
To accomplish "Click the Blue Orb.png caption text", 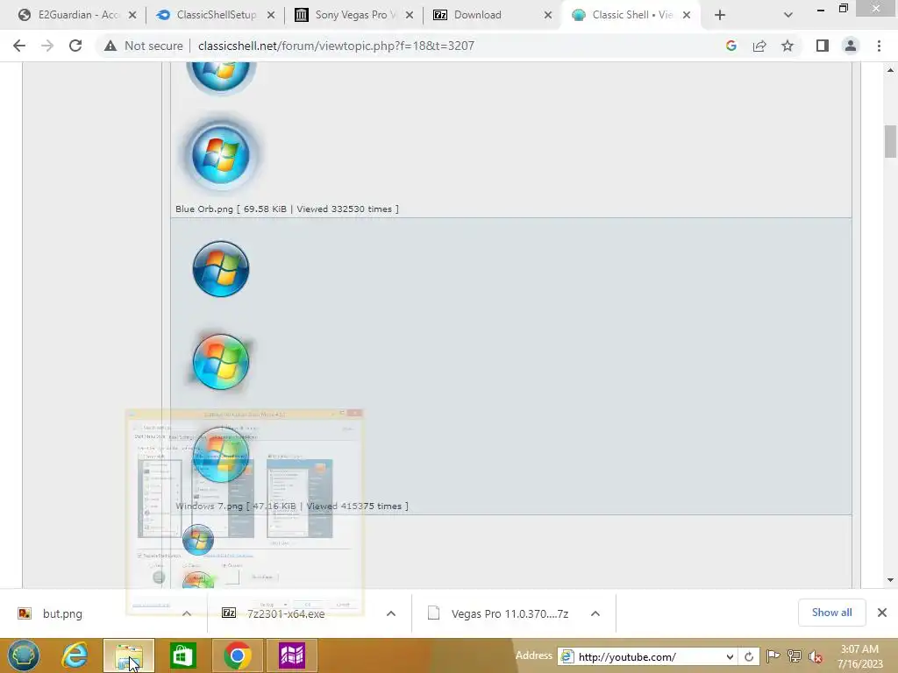I will (x=287, y=209).
